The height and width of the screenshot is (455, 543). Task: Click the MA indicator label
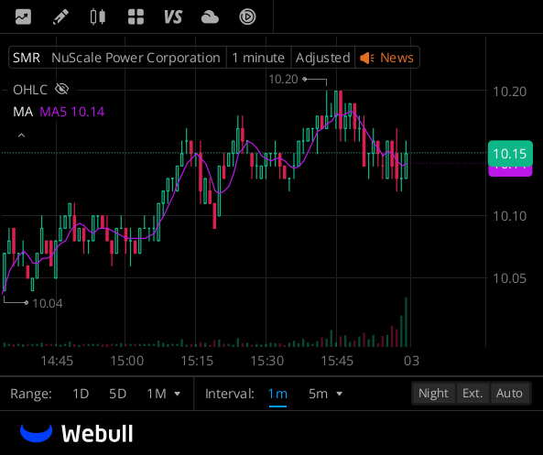click(x=23, y=112)
